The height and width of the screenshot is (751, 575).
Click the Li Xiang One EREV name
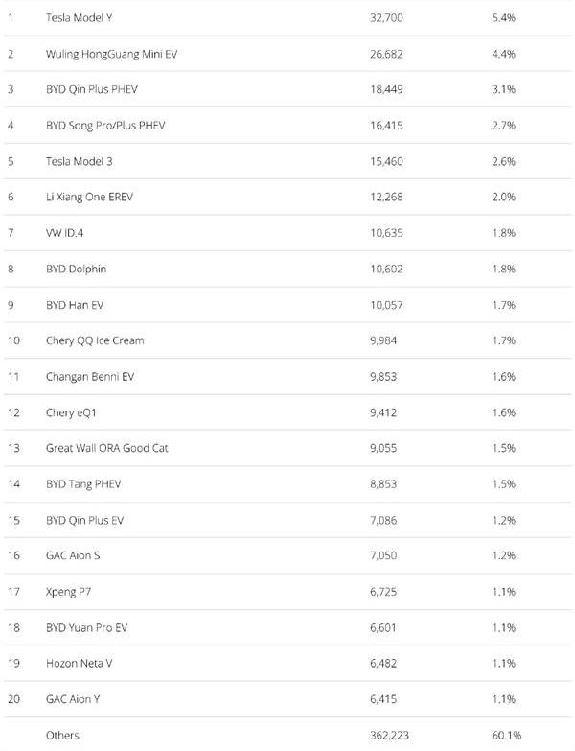[x=89, y=197]
